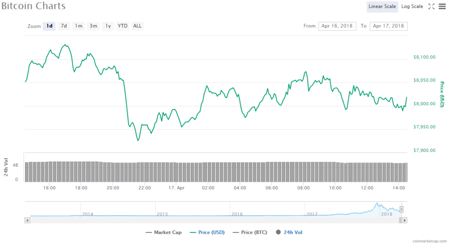This screenshot has width=450, height=244.
Task: Select the 1d zoom range
Action: [x=50, y=26]
